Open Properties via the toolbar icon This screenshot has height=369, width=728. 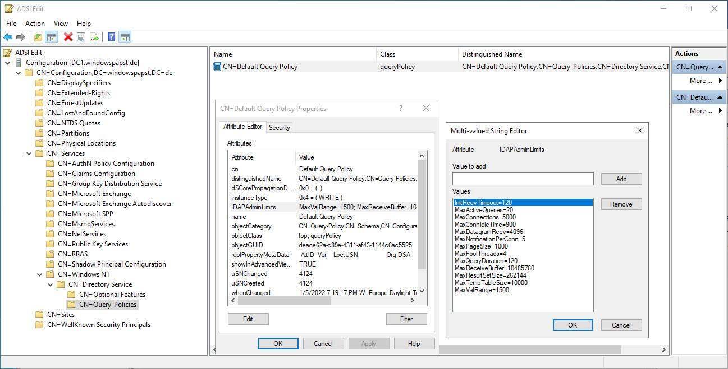tap(81, 38)
